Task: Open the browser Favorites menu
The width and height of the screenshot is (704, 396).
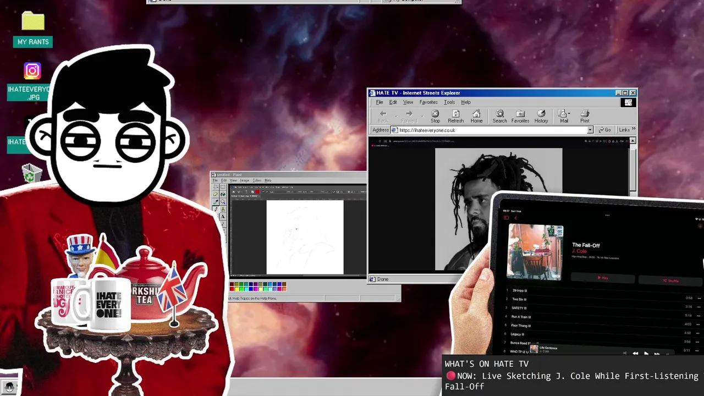Action: coord(428,102)
